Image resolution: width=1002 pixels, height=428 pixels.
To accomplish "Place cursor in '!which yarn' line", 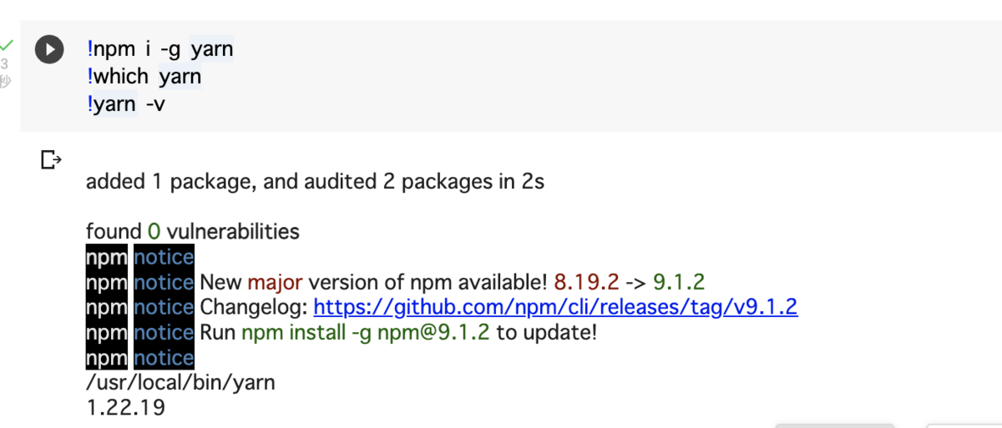I will (144, 77).
